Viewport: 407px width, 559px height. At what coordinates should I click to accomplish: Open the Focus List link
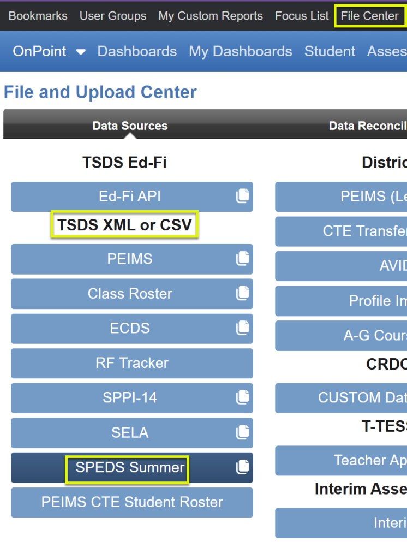[x=302, y=16]
